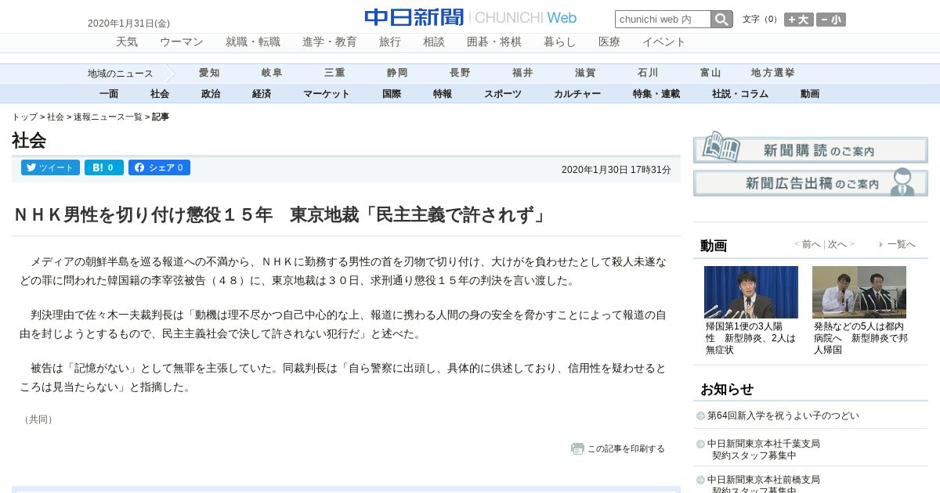
Task: Open the newspaper subscription guide banner
Action: [810, 147]
